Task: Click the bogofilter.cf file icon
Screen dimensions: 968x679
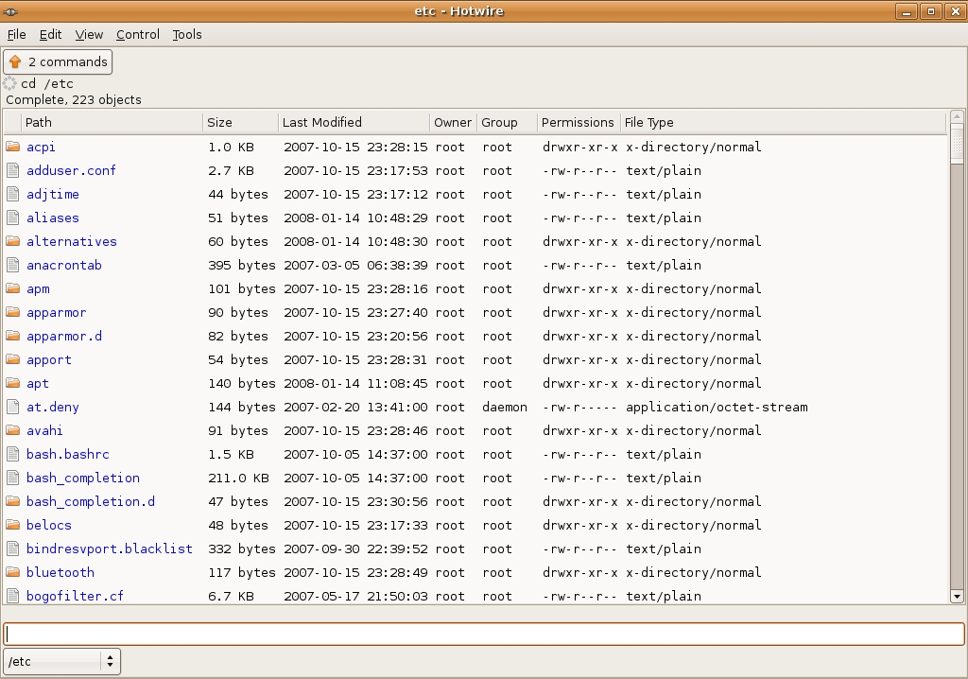Action: 13,596
